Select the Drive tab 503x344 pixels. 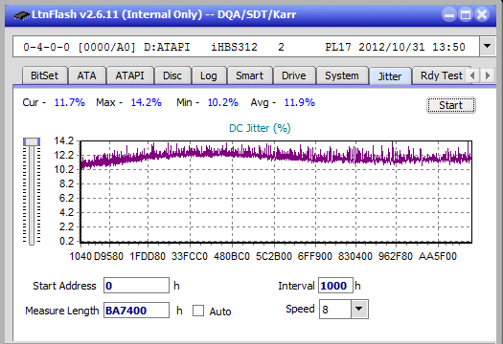(294, 75)
